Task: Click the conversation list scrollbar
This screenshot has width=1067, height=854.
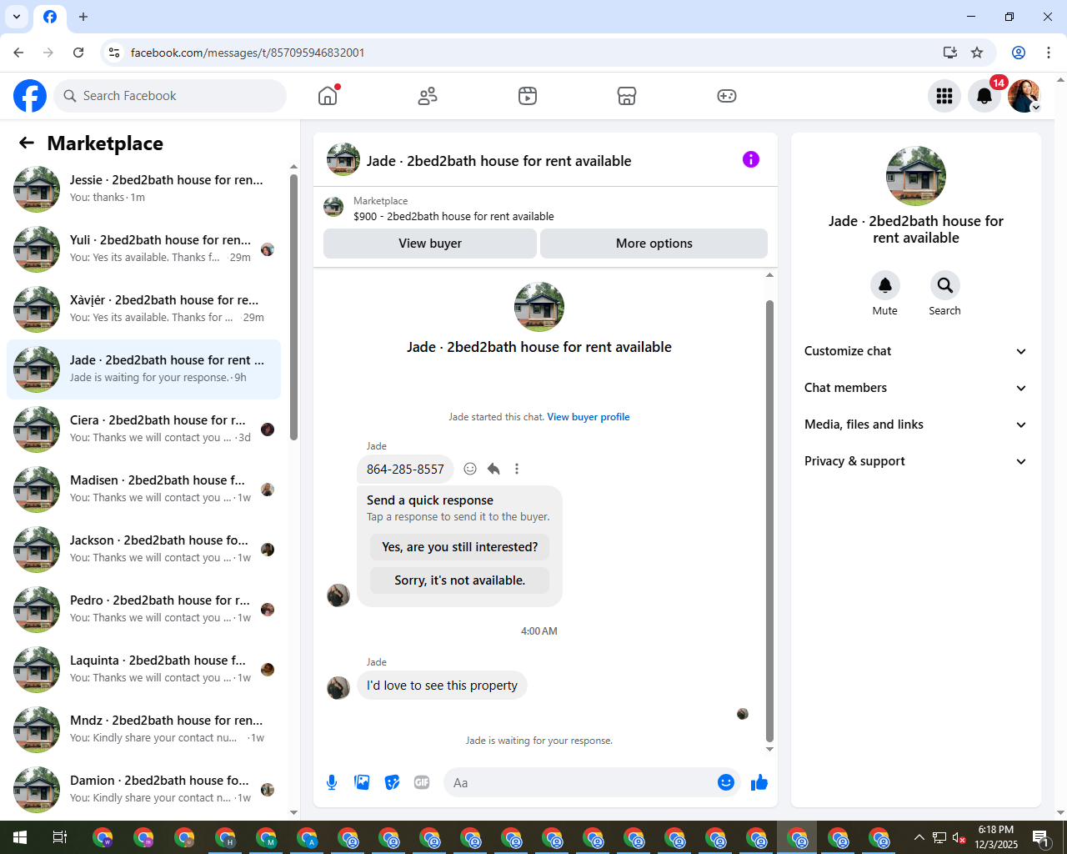Action: [x=293, y=307]
